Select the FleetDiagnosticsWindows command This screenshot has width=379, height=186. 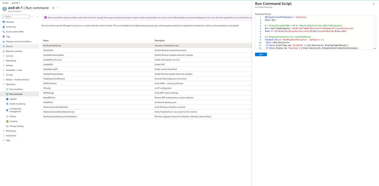pyautogui.click(x=147, y=79)
